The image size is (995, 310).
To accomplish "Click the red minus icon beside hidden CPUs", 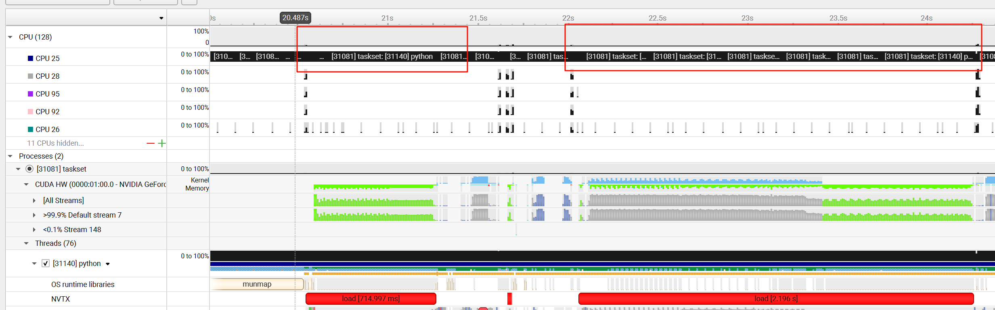I will coord(151,143).
